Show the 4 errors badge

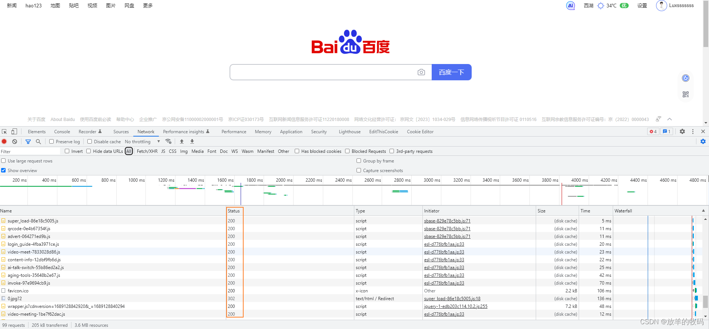(653, 131)
